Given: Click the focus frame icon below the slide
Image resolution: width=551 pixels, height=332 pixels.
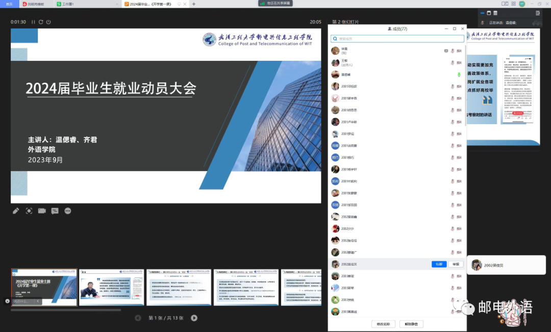Looking at the screenshot, I should pos(29,211).
